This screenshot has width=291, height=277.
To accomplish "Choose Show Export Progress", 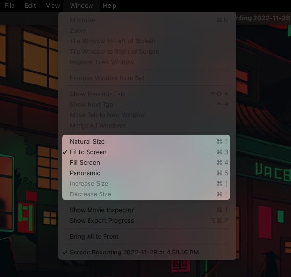I will tap(146, 221).
